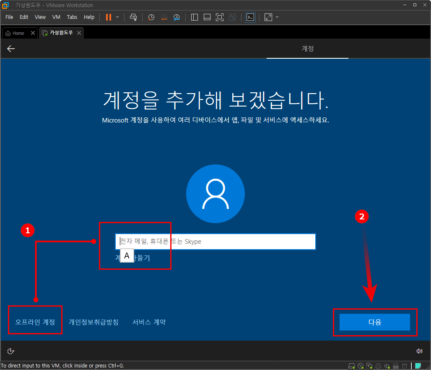Select the 계정 setup step tab

pos(307,49)
